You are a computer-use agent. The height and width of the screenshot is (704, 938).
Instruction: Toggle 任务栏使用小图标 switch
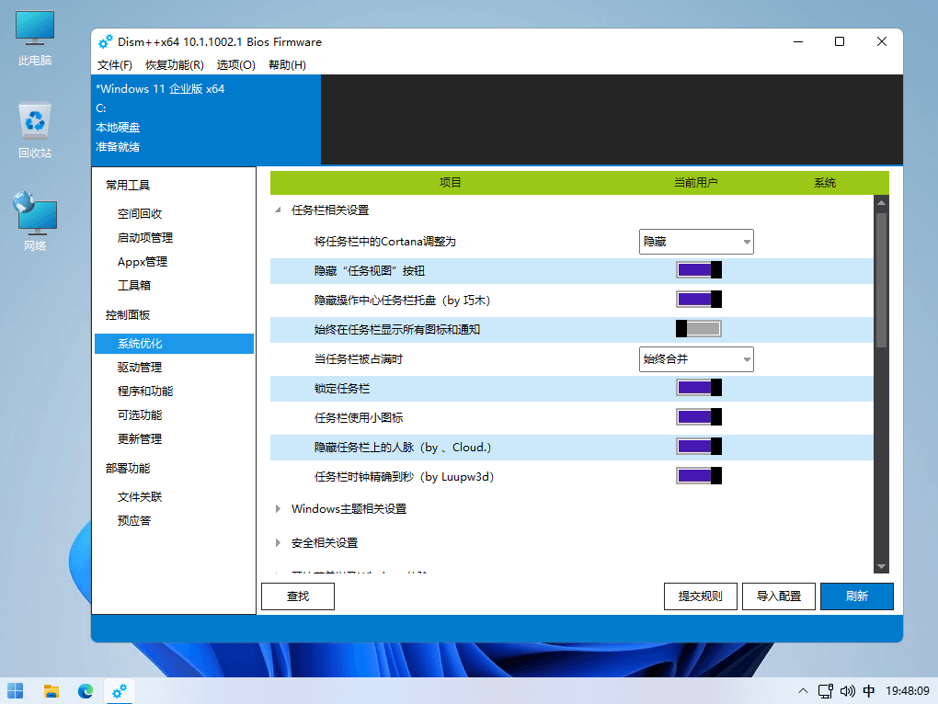click(699, 417)
